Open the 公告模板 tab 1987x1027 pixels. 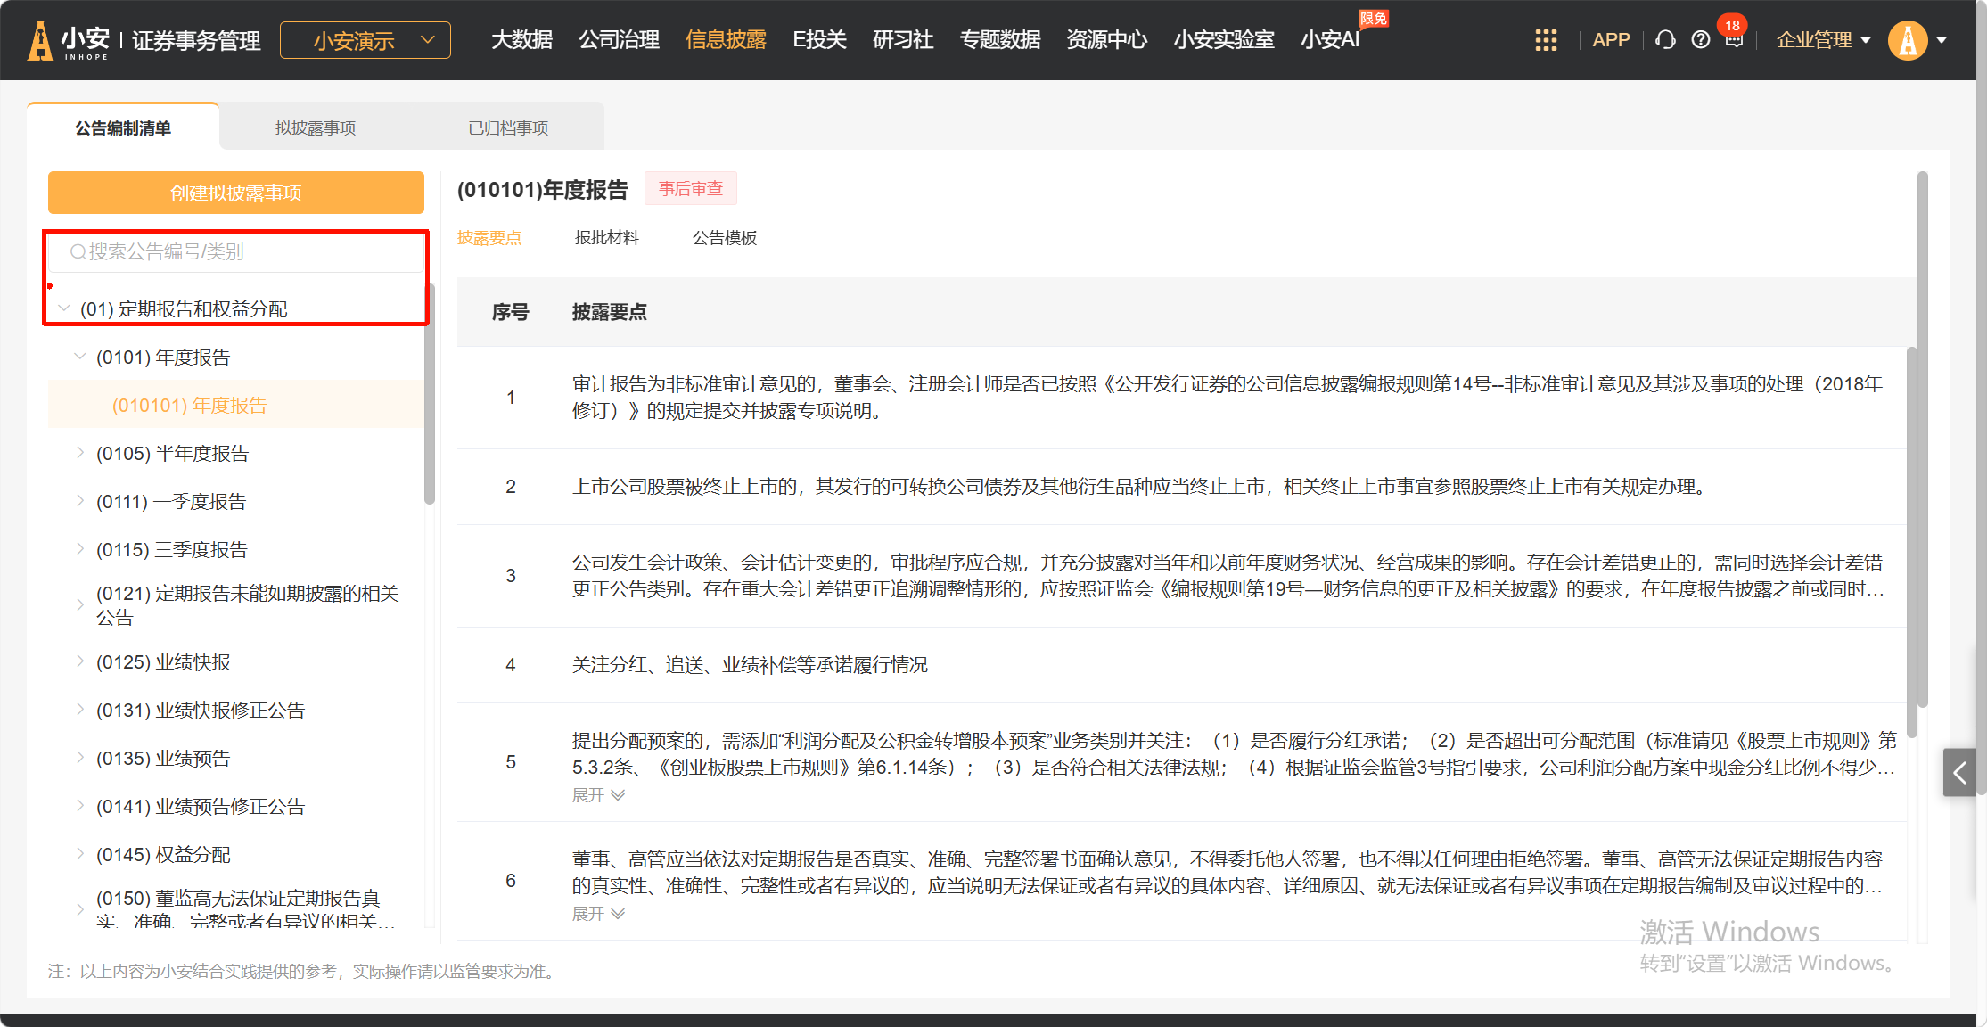(x=724, y=237)
